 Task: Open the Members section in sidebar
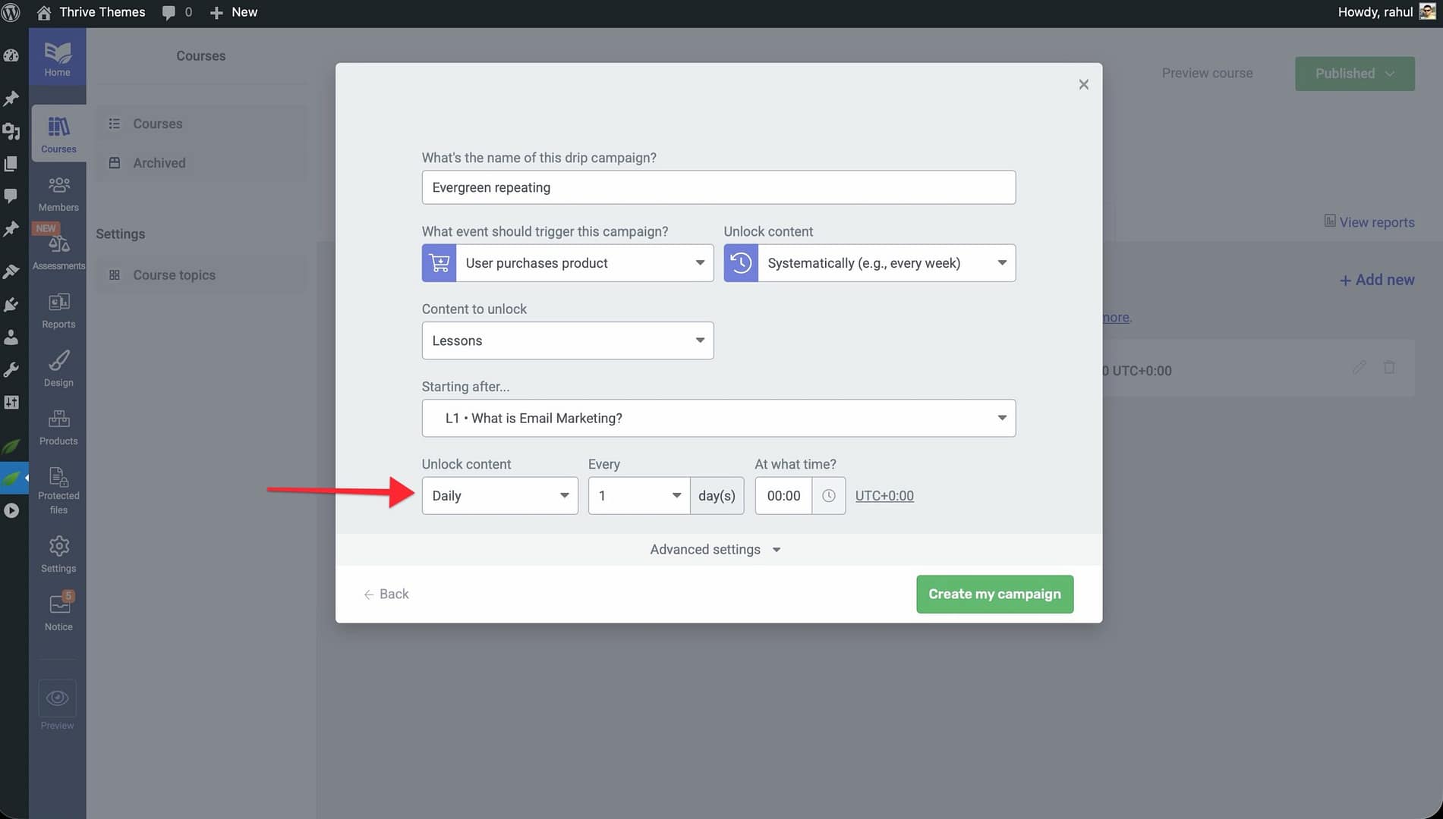58,193
